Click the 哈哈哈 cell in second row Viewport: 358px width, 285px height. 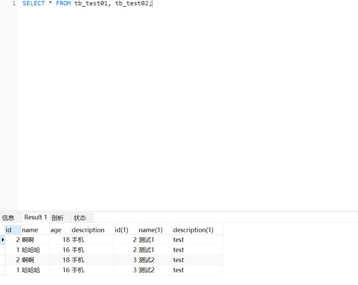(35, 250)
